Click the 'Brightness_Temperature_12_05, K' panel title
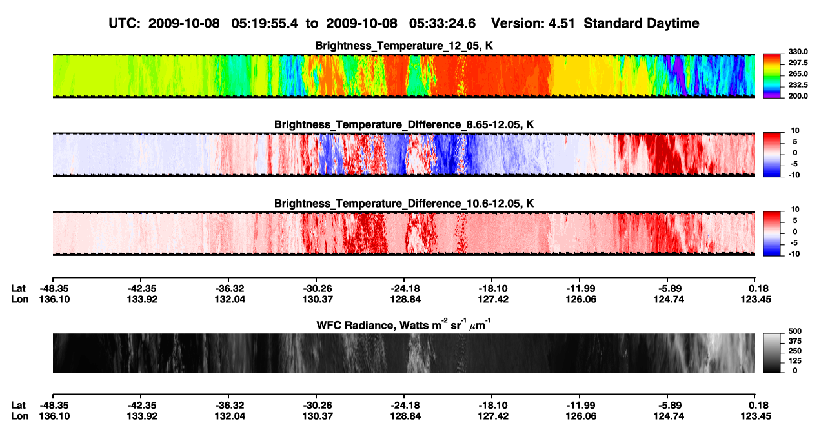Viewport: 839px width, 430px height. point(404,46)
